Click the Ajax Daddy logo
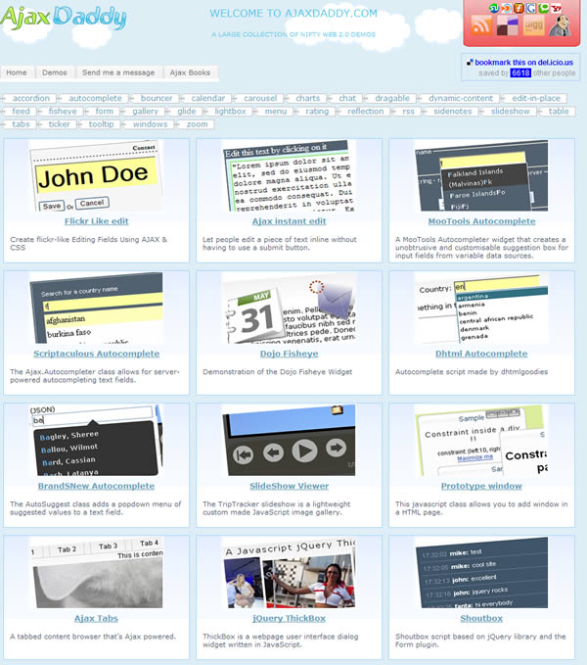The width and height of the screenshot is (587, 665). [64, 18]
